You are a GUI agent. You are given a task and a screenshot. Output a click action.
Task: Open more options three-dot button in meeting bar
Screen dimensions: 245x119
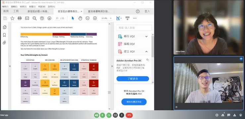coord(122,115)
